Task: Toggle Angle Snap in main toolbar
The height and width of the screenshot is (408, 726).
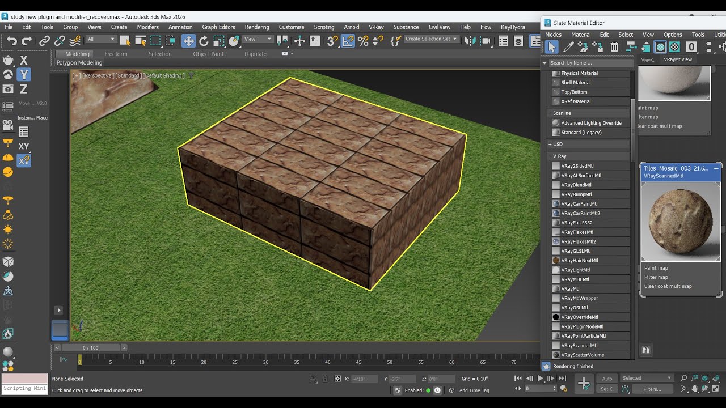Action: [x=348, y=41]
